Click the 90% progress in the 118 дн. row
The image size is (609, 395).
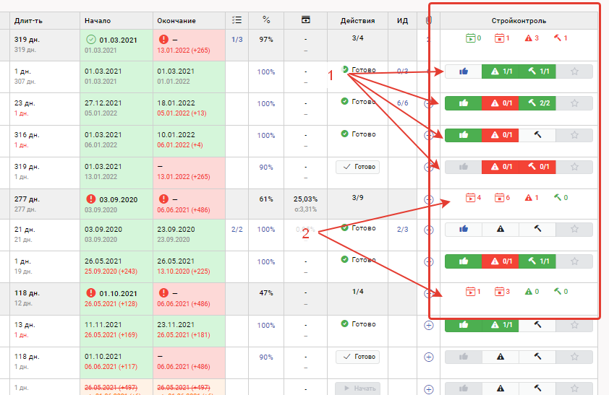(265, 357)
